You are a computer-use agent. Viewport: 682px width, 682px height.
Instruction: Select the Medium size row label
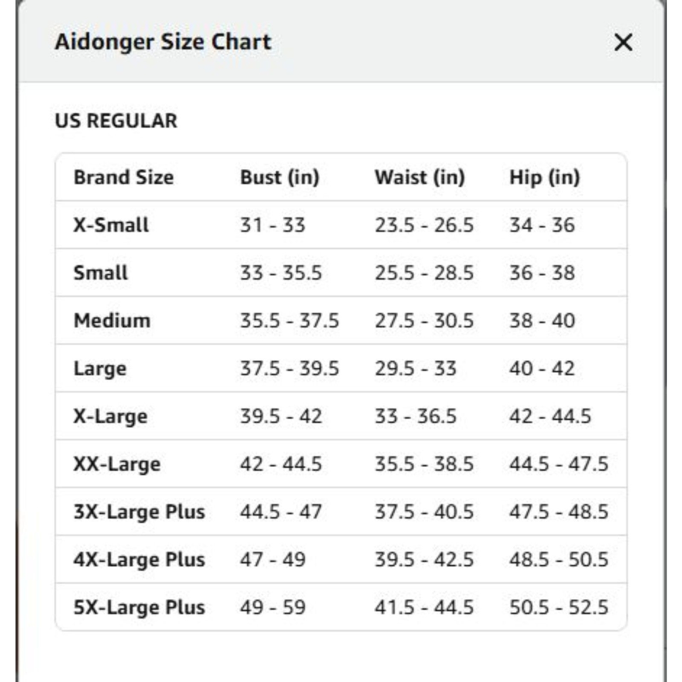(x=112, y=320)
